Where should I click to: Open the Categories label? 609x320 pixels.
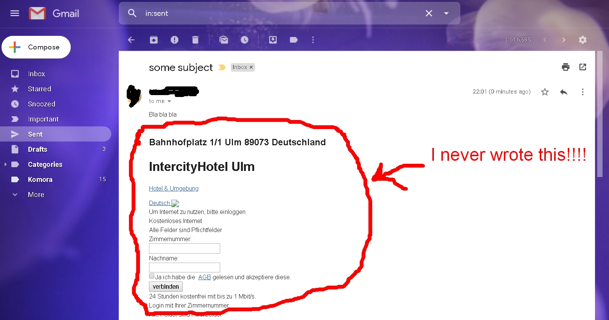[45, 164]
